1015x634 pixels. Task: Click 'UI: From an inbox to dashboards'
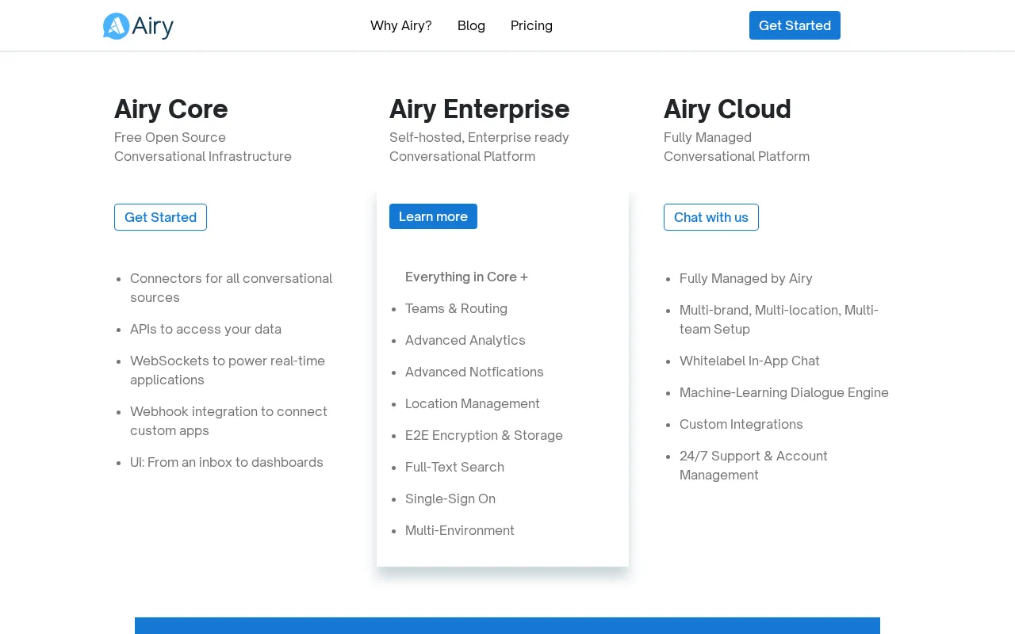point(227,462)
